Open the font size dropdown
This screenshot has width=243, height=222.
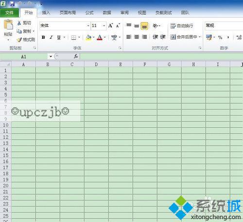click(x=104, y=26)
